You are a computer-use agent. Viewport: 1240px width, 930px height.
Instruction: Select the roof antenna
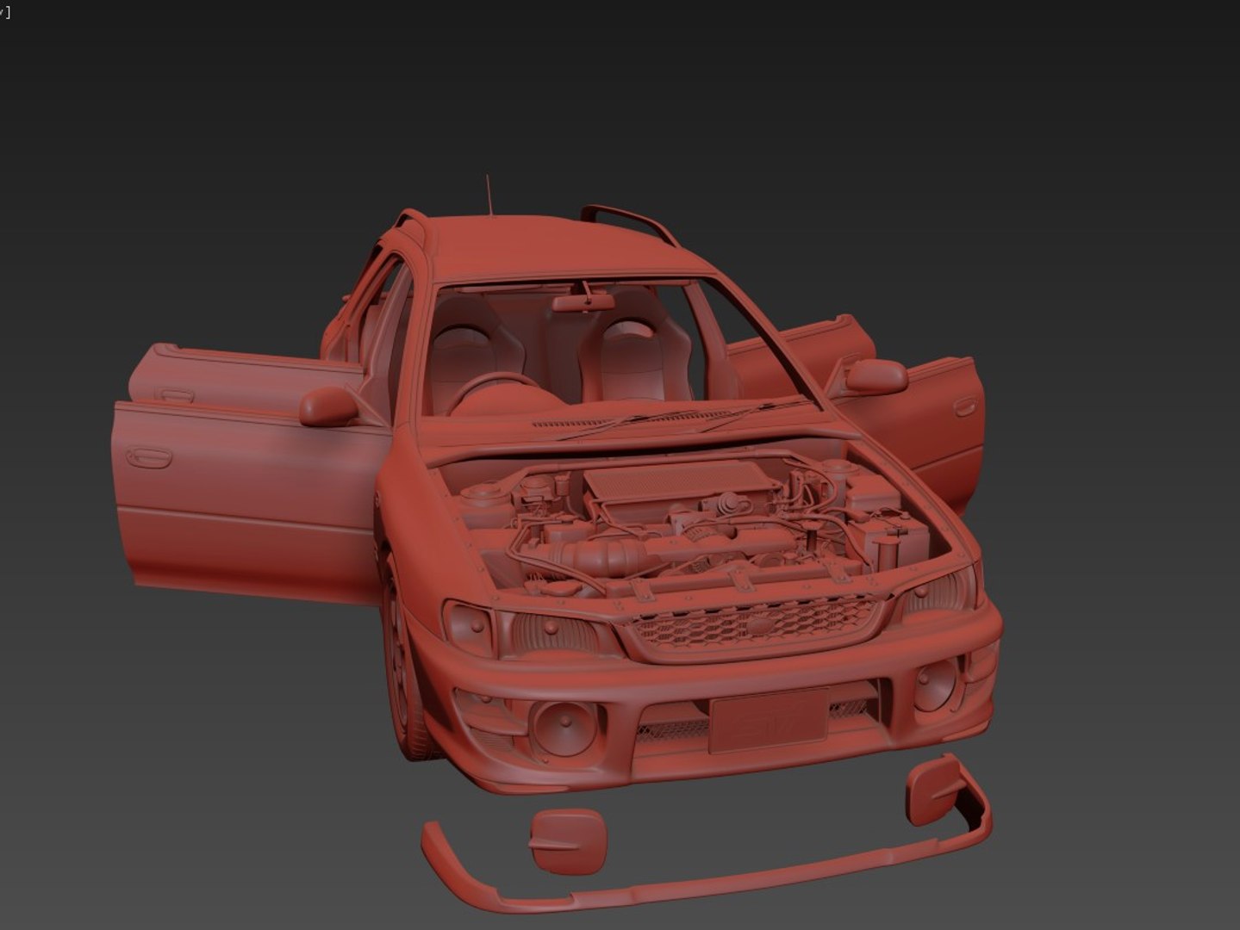click(489, 196)
